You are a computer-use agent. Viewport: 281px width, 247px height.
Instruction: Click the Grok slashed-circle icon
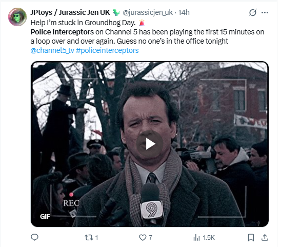(x=253, y=12)
